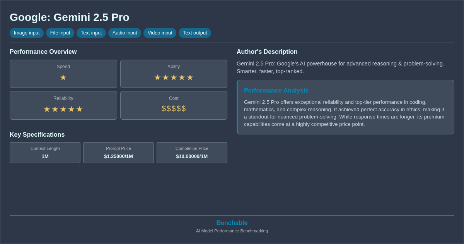Click the fifth star in the Ability rating
The width and height of the screenshot is (464, 244).
click(x=190, y=77)
